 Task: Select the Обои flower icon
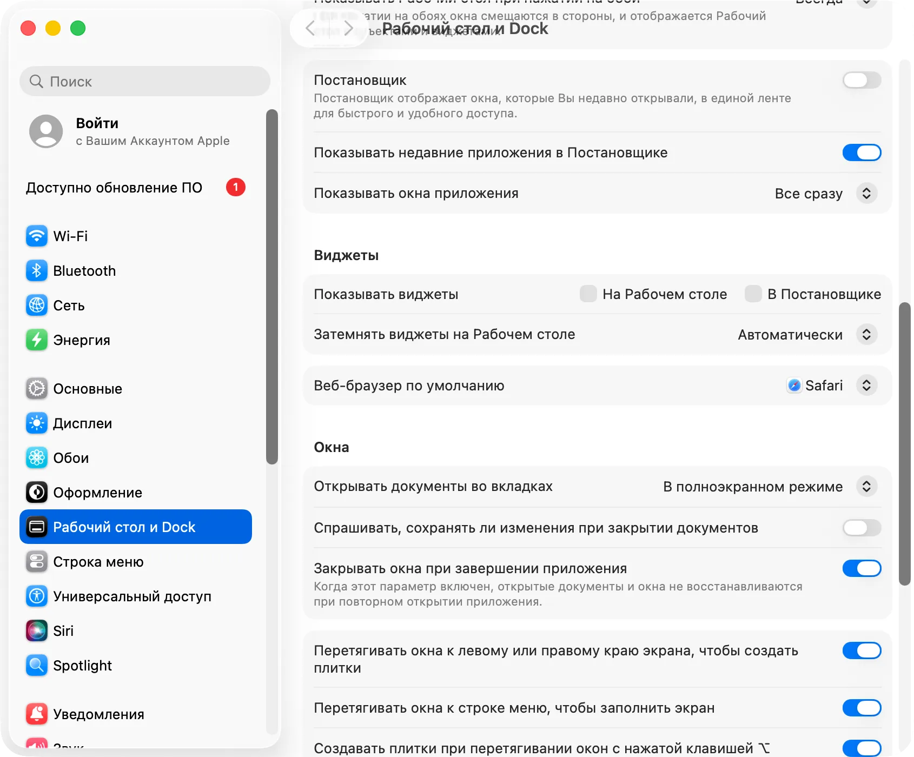(37, 457)
